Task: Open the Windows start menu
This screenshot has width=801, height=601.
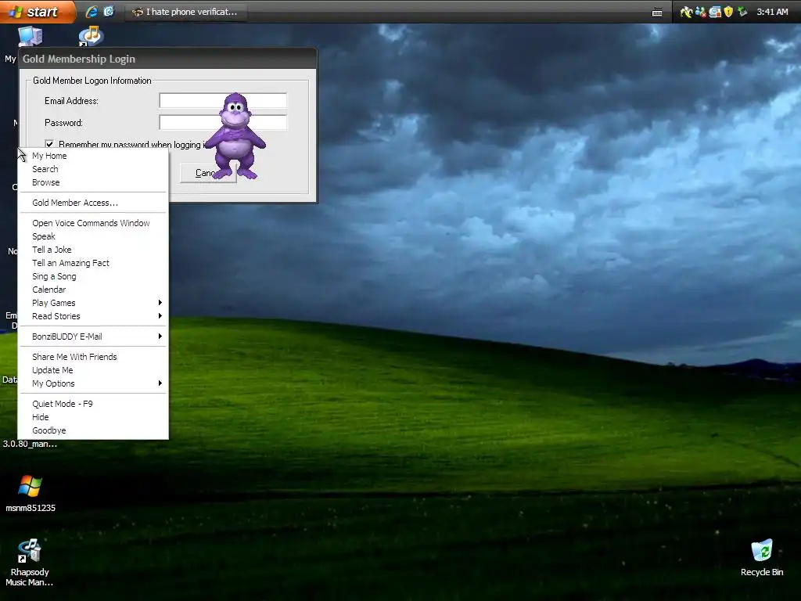Action: (x=36, y=11)
